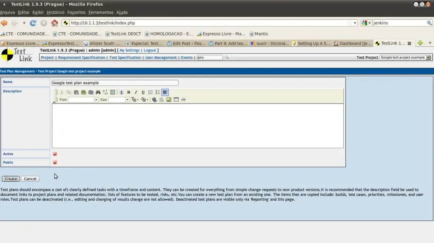434x243 pixels.
Task: Open the Test Project dropdown
Action: tap(405, 57)
